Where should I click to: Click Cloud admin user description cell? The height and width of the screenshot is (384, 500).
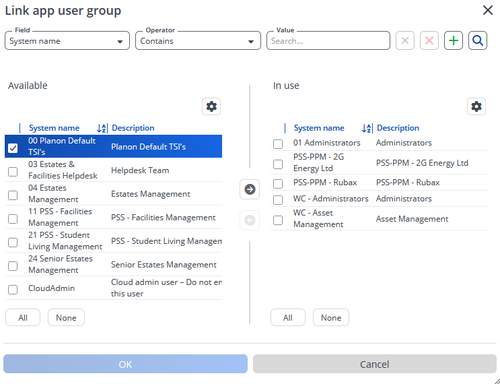[166, 288]
